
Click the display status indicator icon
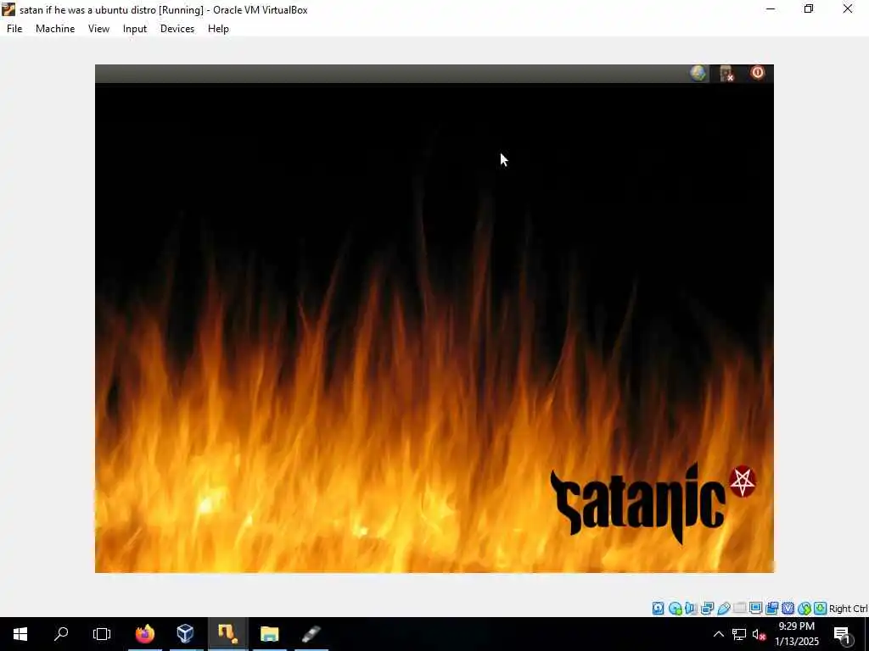point(755,608)
